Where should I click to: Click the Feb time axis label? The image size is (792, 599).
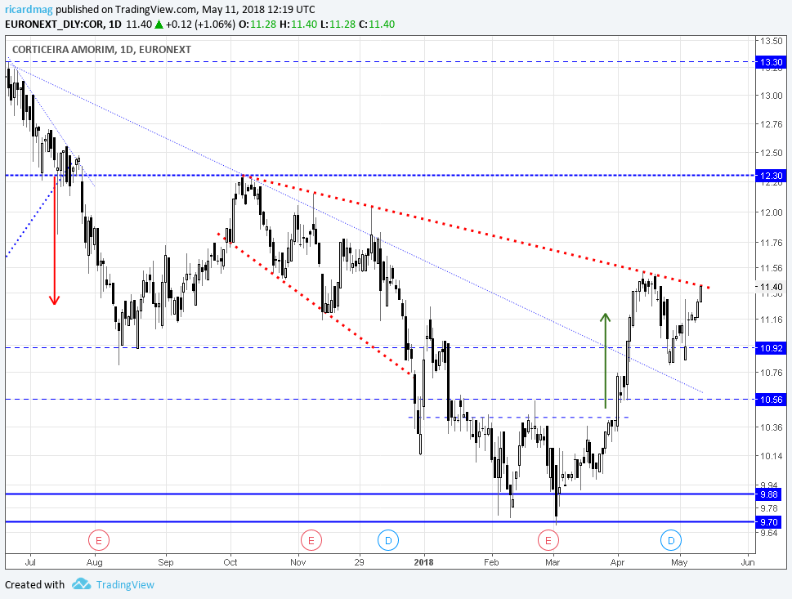click(x=491, y=562)
